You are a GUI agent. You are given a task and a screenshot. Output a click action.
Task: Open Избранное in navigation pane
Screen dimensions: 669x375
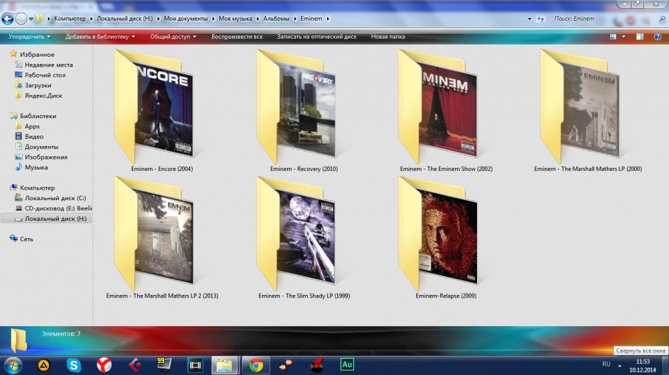click(37, 55)
